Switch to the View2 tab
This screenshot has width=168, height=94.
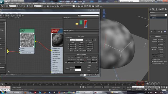click(17, 18)
